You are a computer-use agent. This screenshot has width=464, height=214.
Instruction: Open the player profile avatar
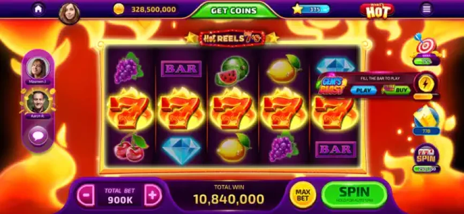(x=70, y=13)
